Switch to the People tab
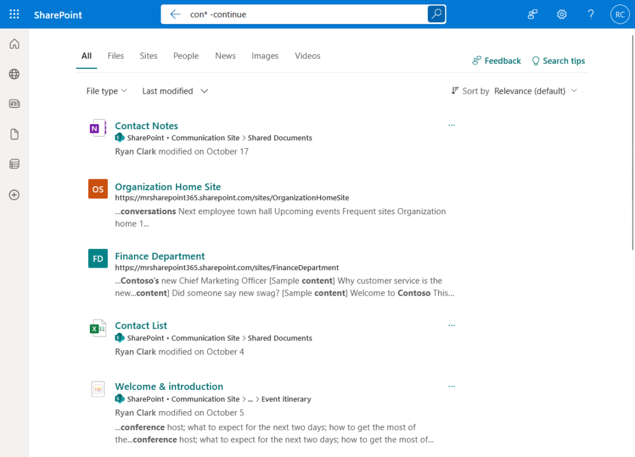The image size is (635, 457). (186, 56)
